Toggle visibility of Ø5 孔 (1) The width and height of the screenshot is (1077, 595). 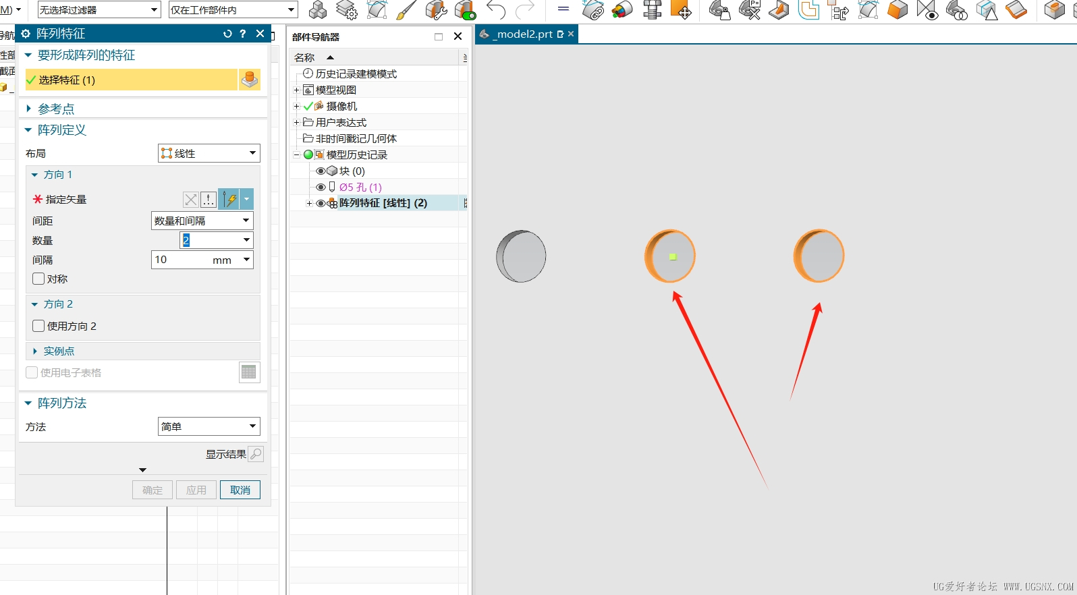tap(321, 188)
